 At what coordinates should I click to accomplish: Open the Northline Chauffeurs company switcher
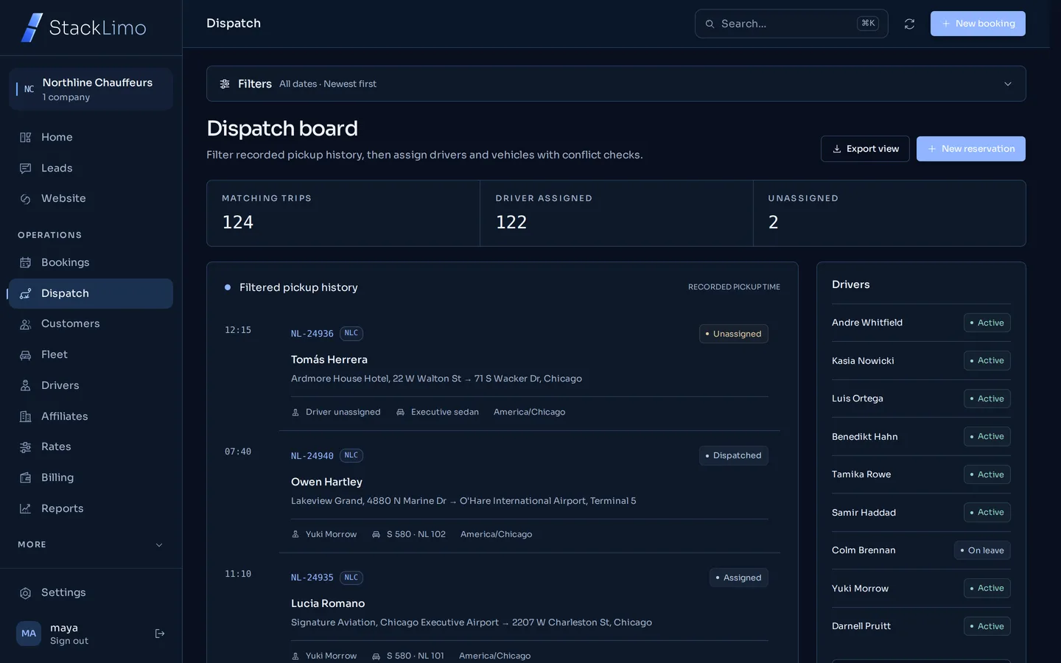point(91,89)
